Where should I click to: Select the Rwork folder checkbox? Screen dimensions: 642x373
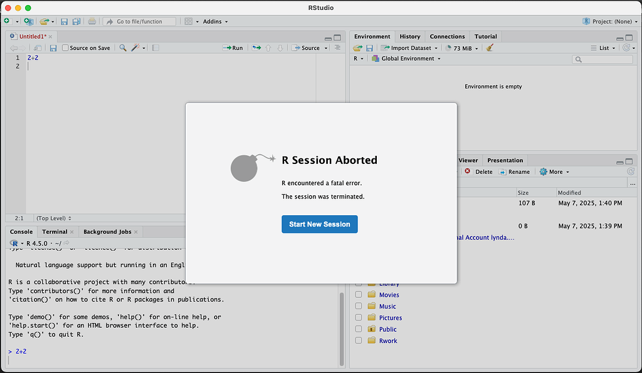point(359,340)
